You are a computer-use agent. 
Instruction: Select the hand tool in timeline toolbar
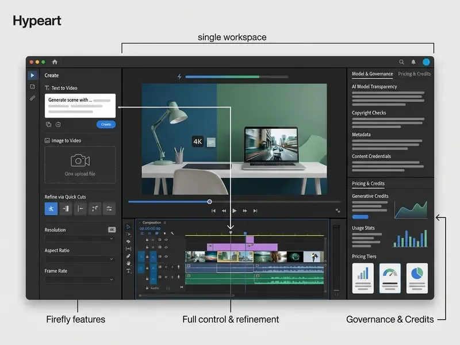128,263
